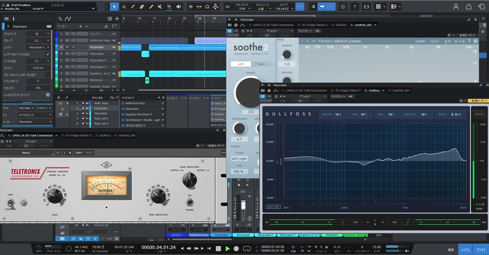The image size is (489, 255).
Task: Select the Arrow tool in the toolbar
Action: click(115, 7)
